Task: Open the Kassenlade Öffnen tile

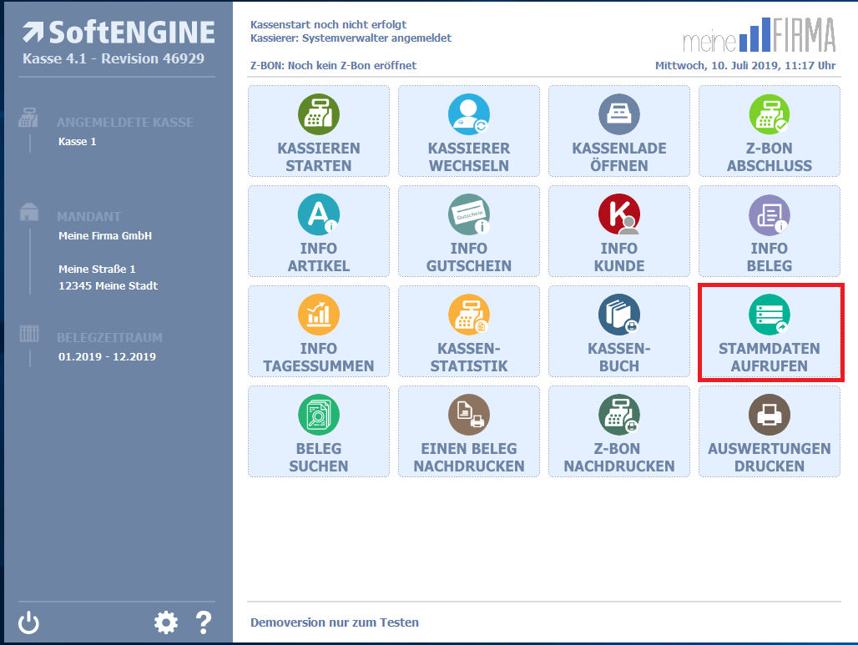Action: coord(619,131)
